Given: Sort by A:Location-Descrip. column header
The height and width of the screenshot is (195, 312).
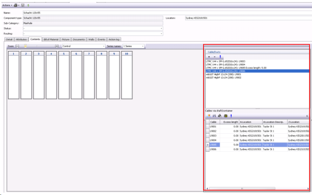Looking at the screenshot, I should point(275,122).
